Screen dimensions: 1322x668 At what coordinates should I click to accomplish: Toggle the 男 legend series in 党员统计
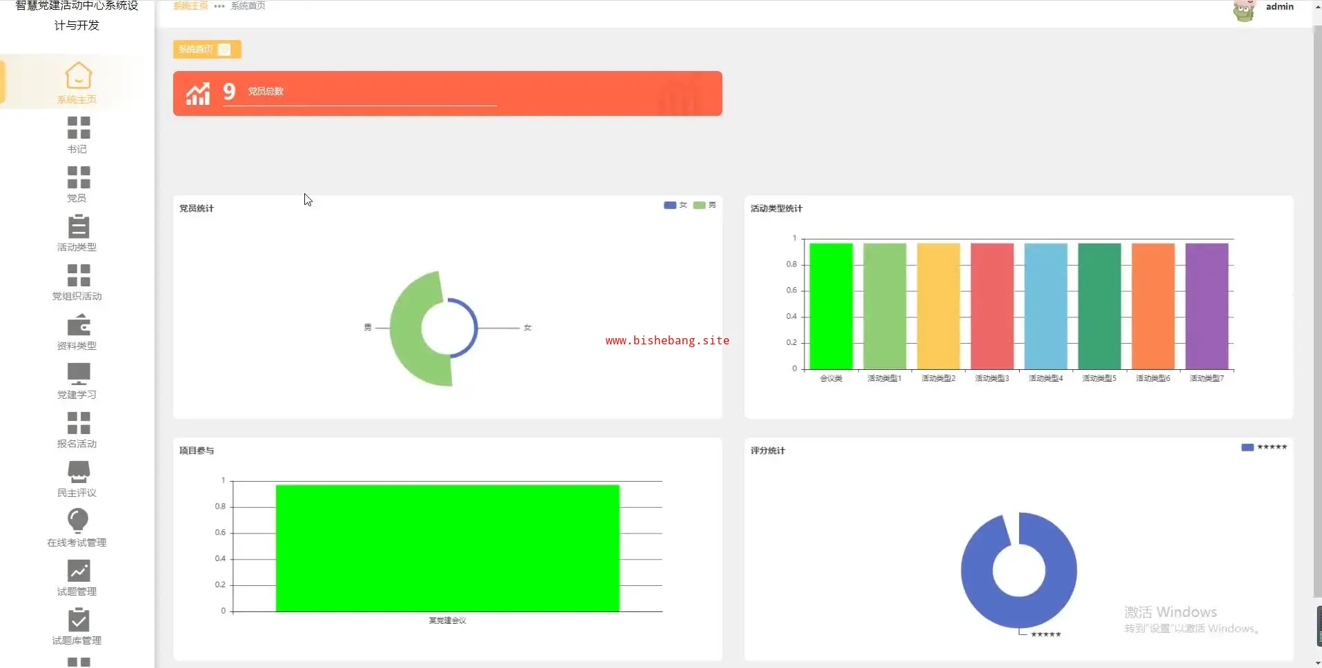[704, 205]
